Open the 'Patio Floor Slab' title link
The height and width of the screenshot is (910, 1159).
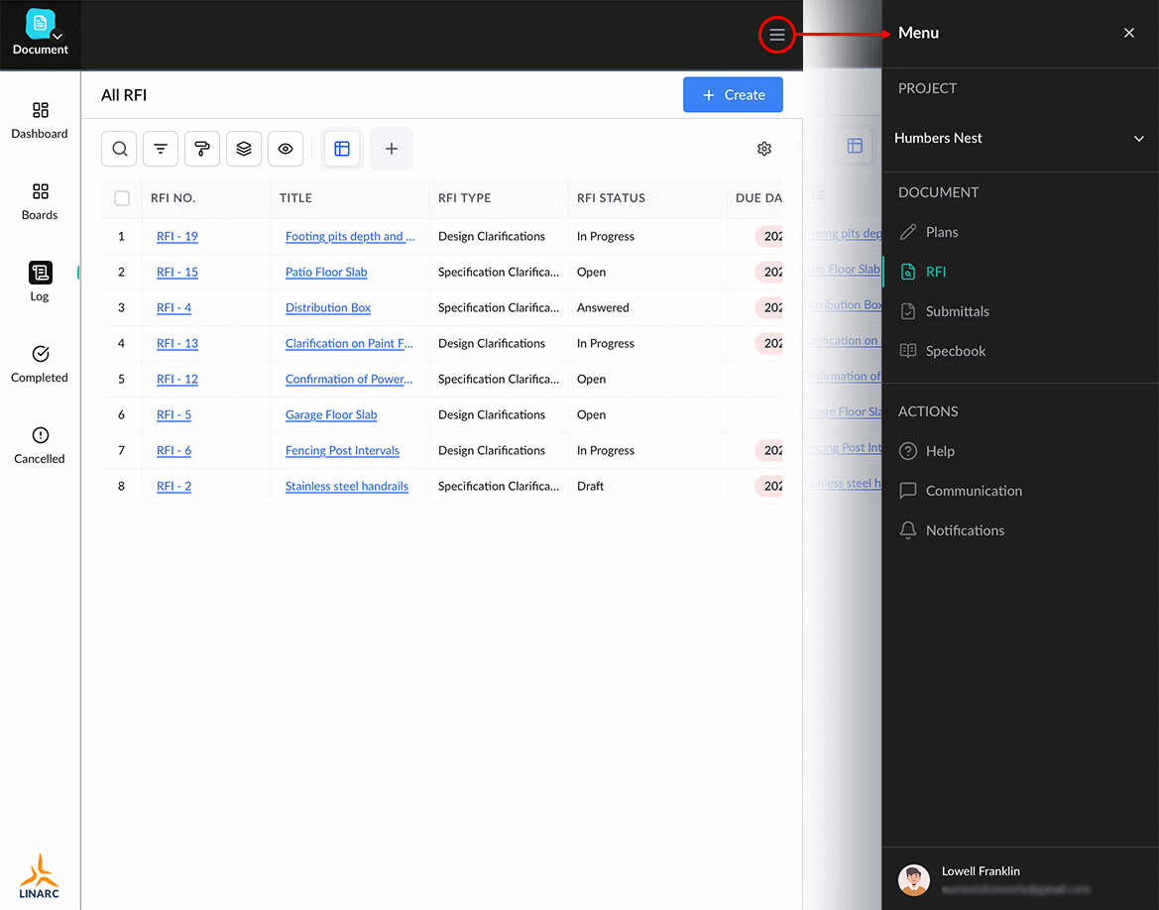coord(326,272)
